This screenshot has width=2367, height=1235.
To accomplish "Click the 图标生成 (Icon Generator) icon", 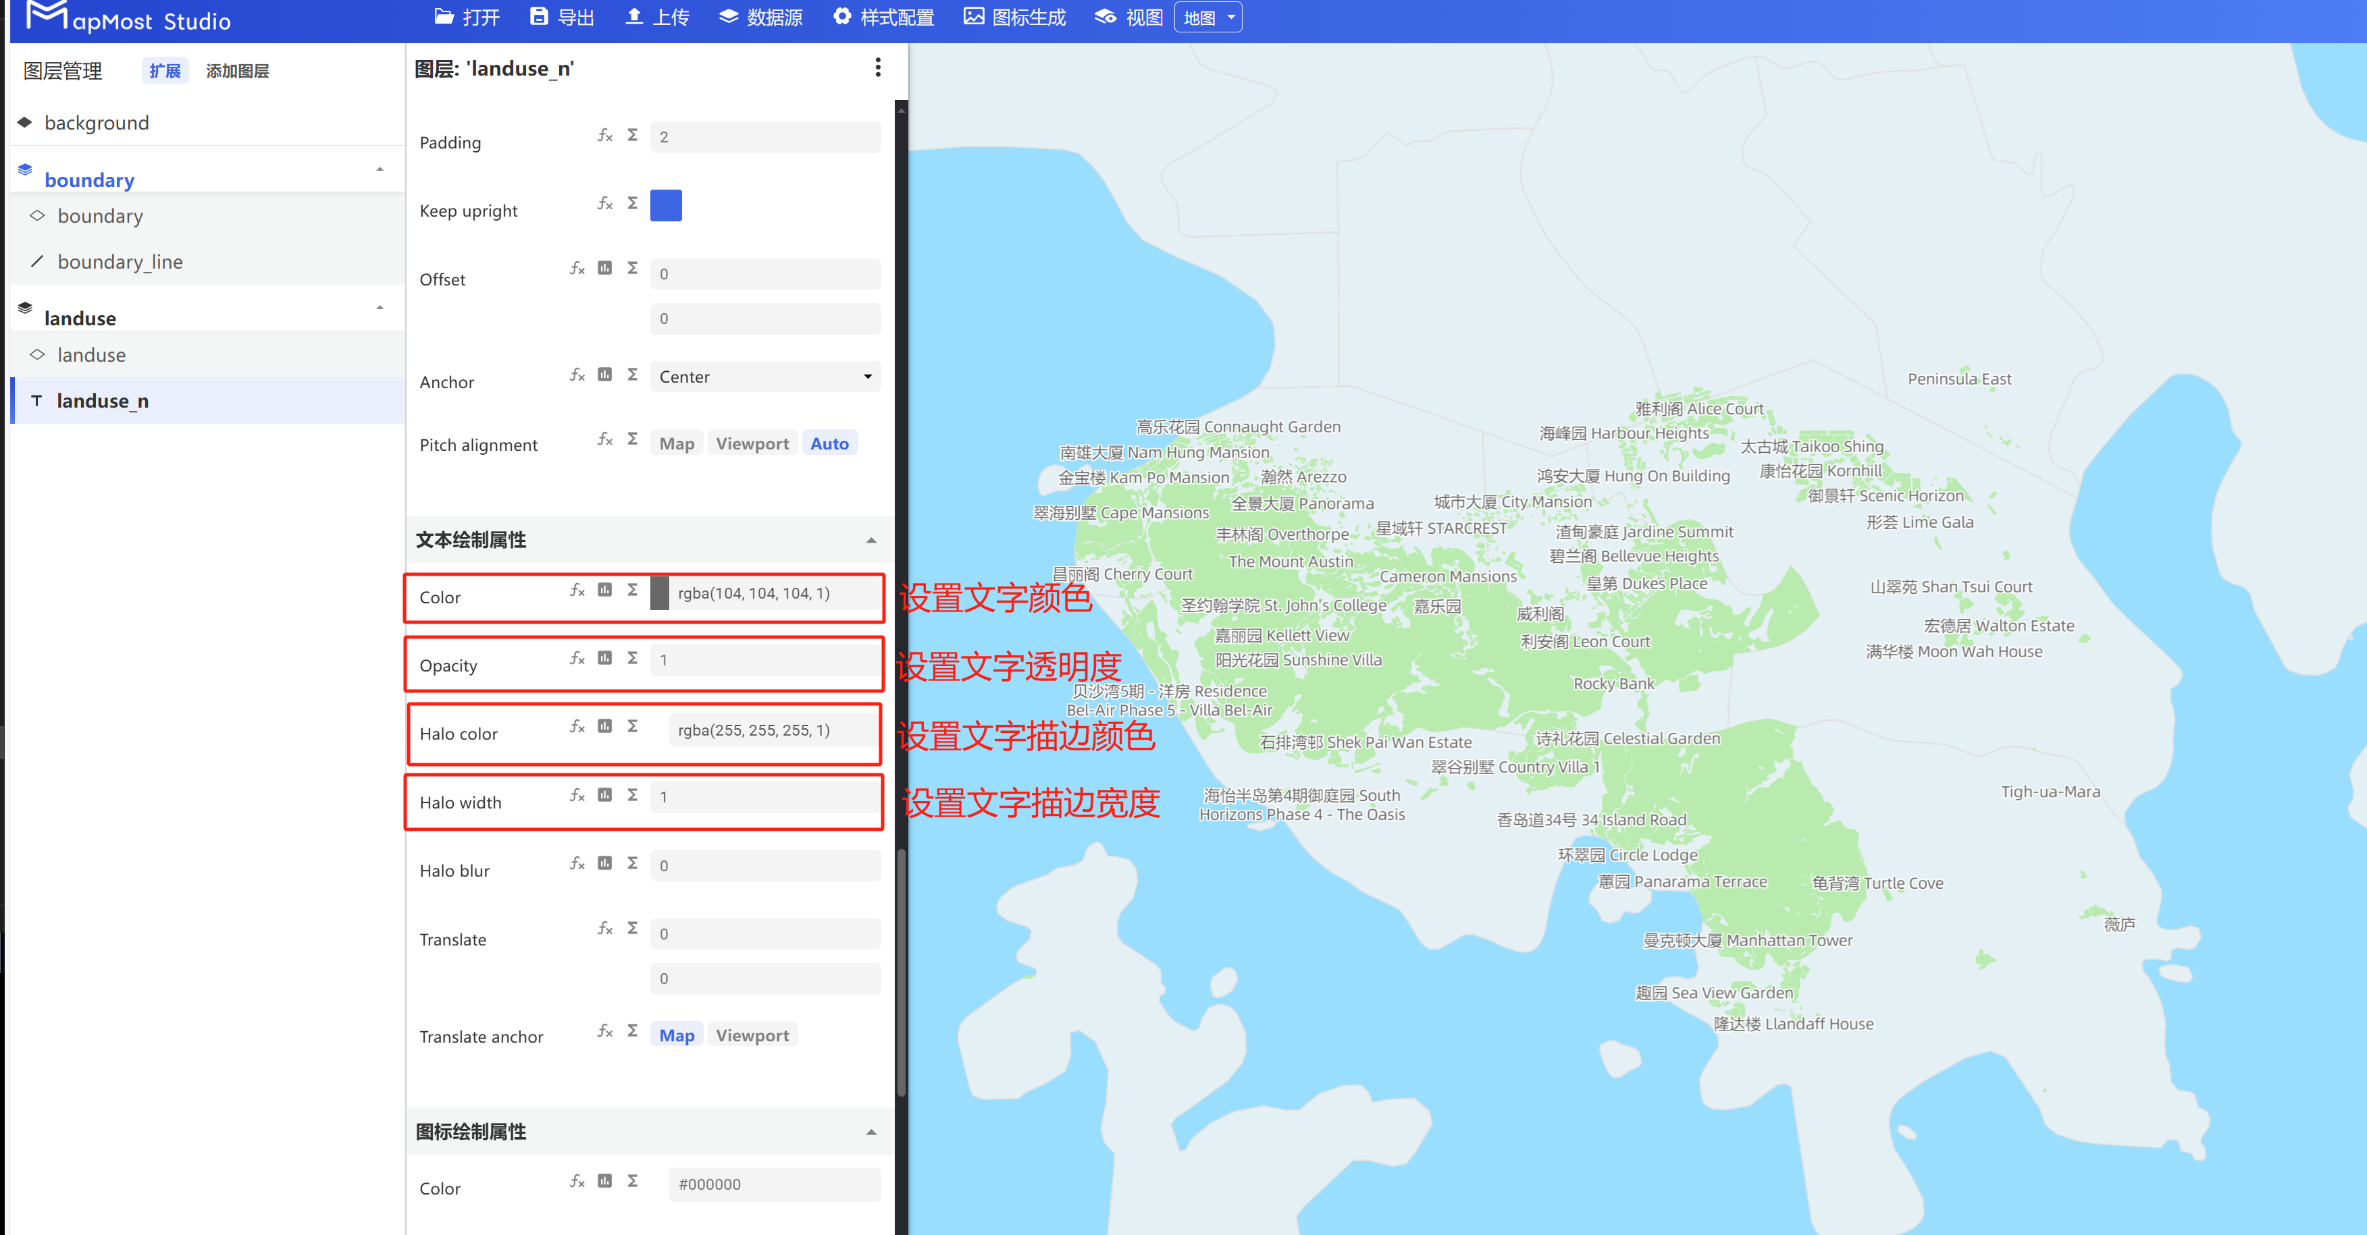I will point(1014,16).
